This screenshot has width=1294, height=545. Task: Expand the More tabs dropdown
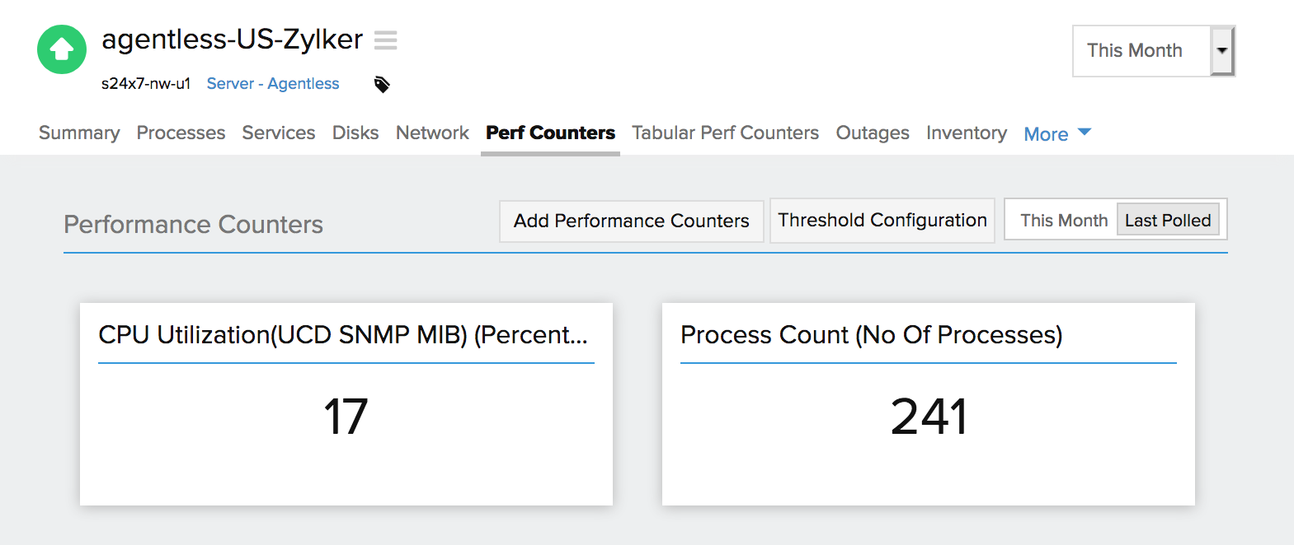(x=1056, y=133)
